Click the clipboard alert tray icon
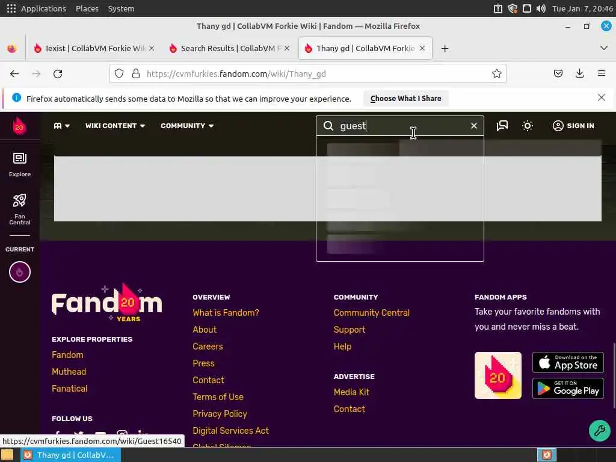616x462 pixels. [x=497, y=8]
